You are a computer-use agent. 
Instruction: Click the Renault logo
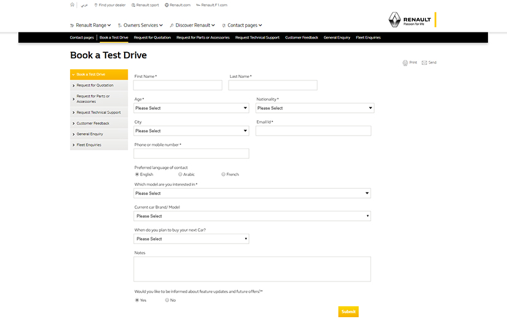coord(412,20)
